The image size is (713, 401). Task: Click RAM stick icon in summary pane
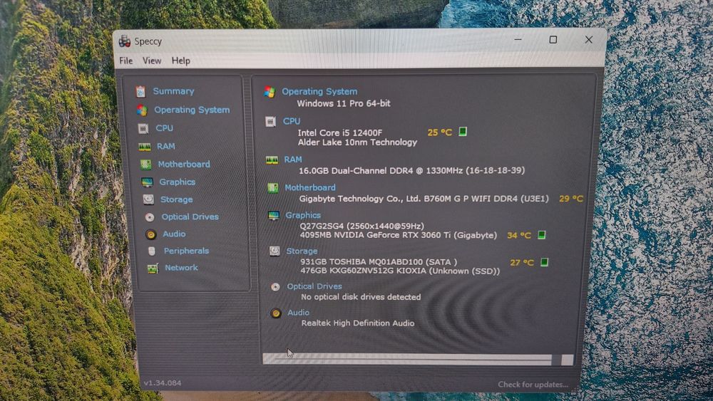click(272, 160)
